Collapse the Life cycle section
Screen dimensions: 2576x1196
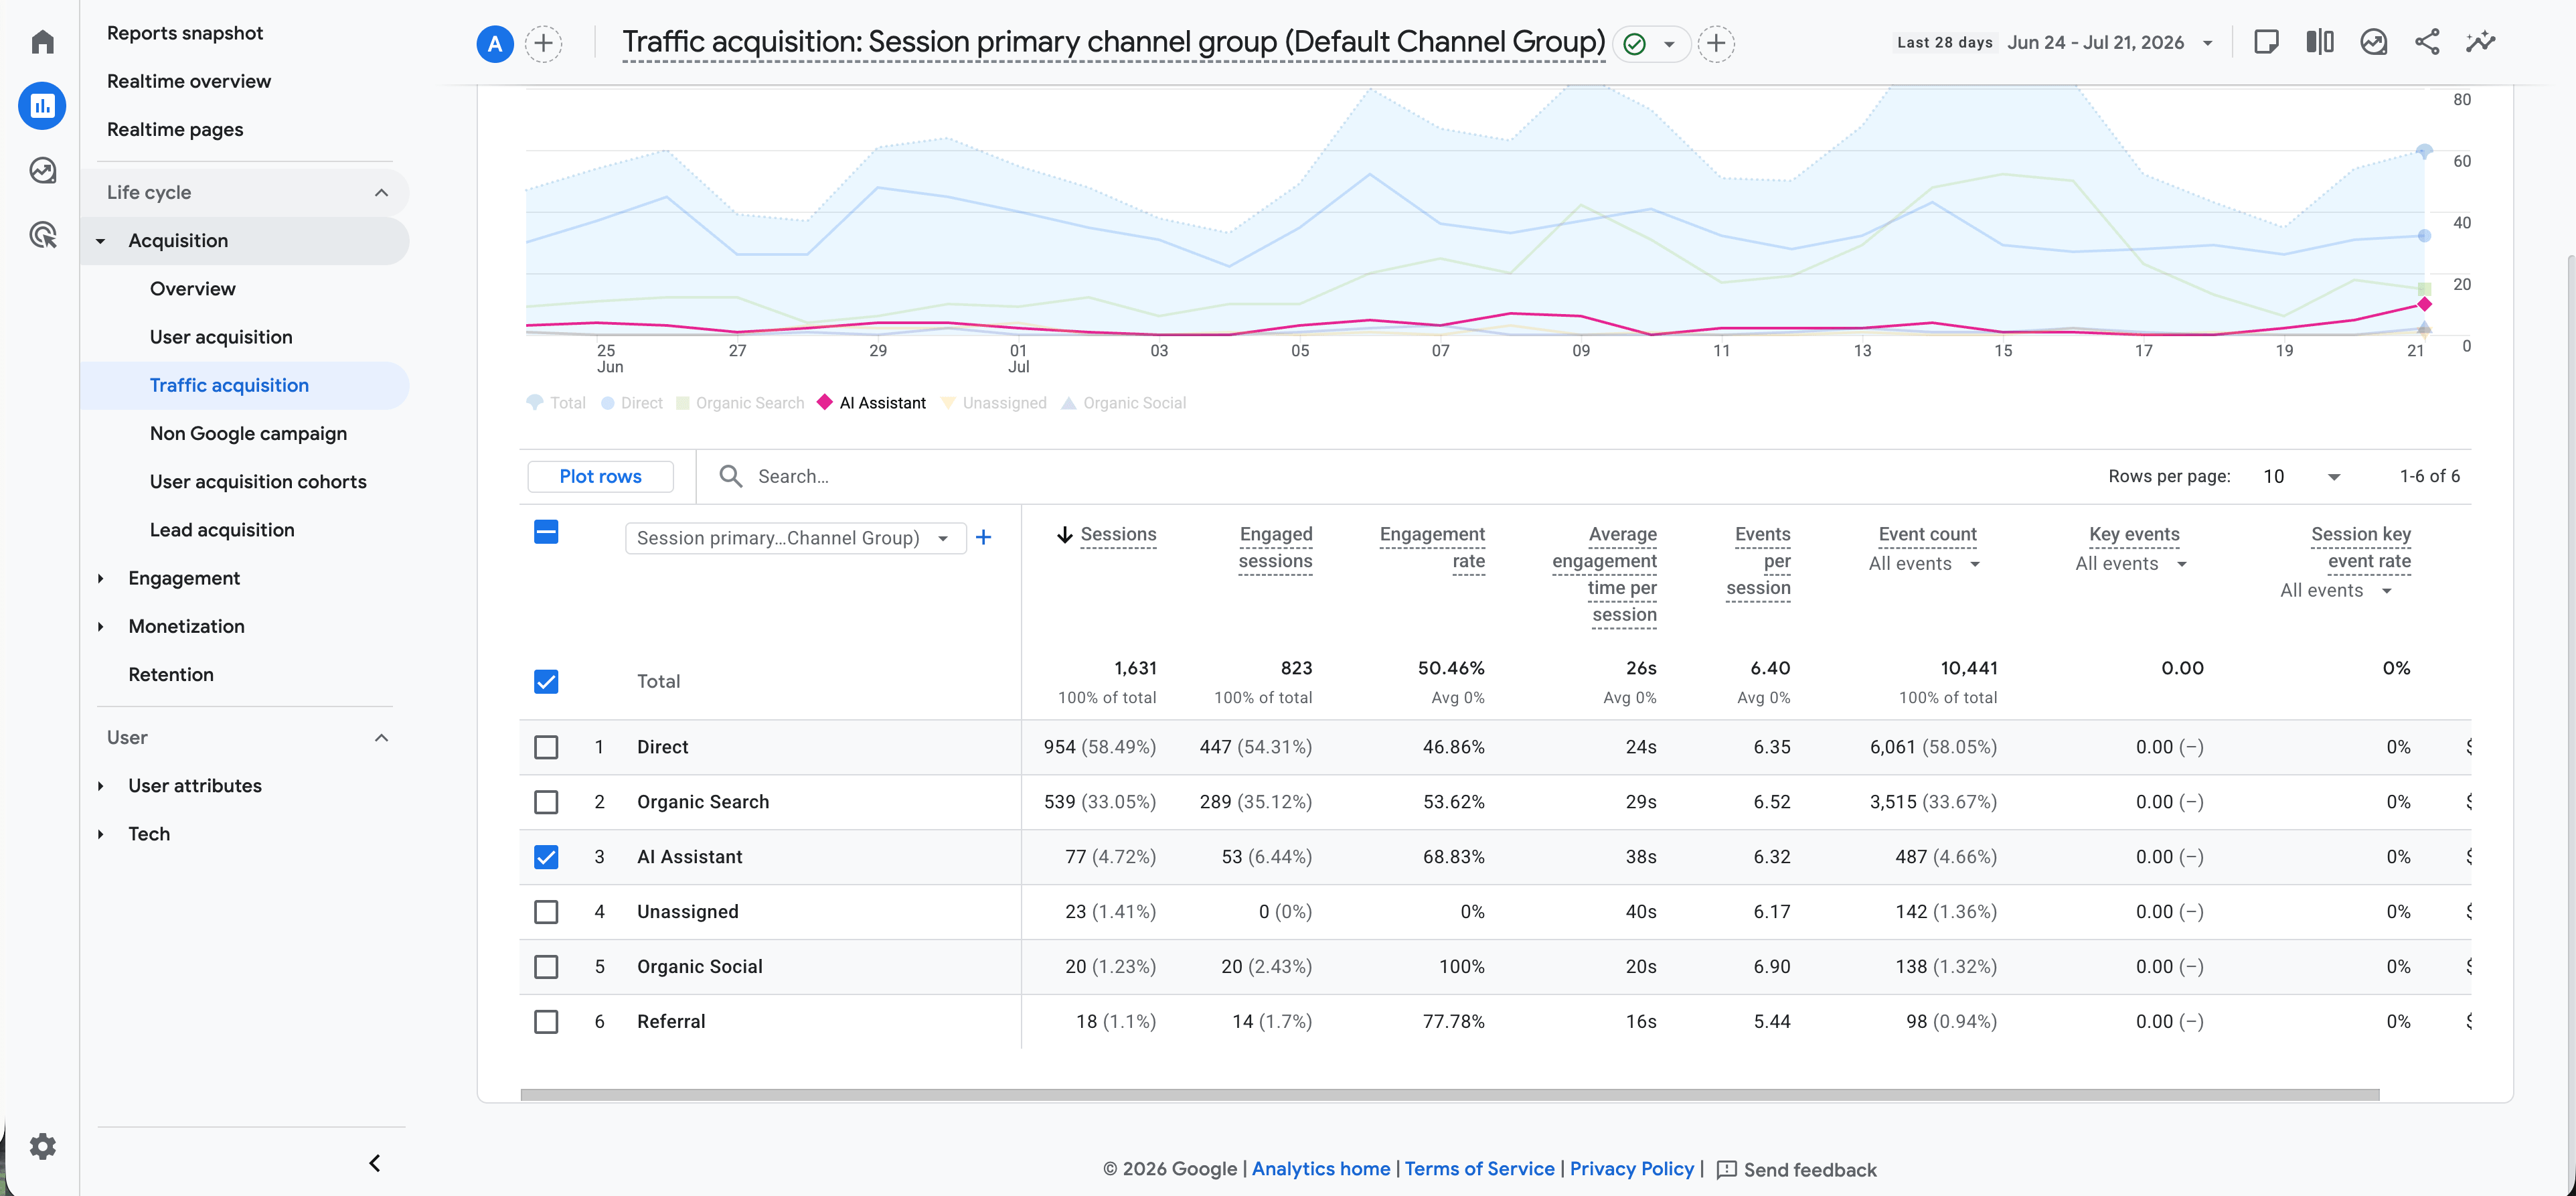(x=381, y=192)
